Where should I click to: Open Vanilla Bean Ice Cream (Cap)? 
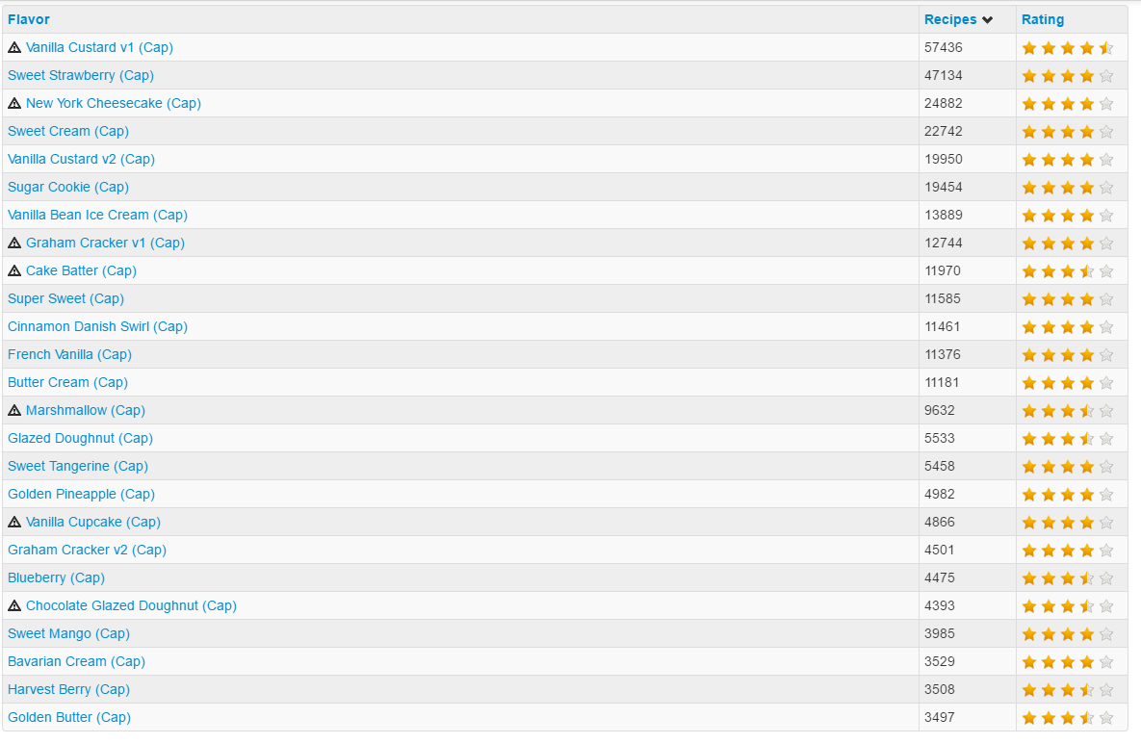97,215
